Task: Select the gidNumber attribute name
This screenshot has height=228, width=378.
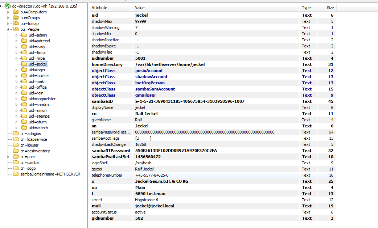Action: pos(103,218)
